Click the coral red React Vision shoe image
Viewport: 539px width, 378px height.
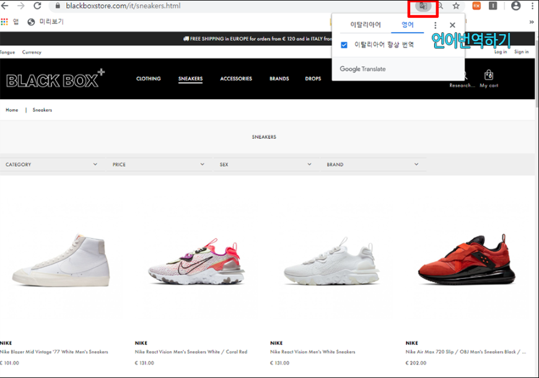pyautogui.click(x=196, y=260)
